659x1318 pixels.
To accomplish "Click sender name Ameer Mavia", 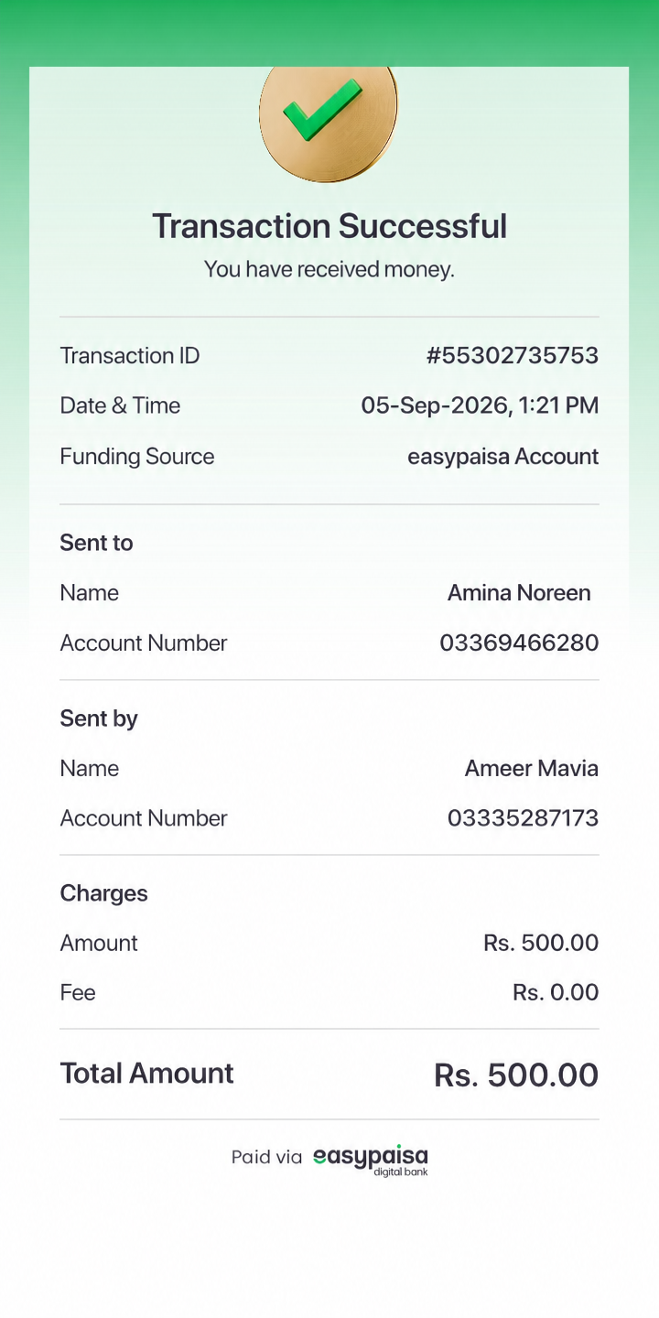I will 532,769.
